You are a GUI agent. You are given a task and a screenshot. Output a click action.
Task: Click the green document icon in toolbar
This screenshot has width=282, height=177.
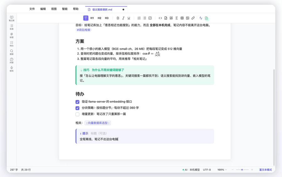206,18
